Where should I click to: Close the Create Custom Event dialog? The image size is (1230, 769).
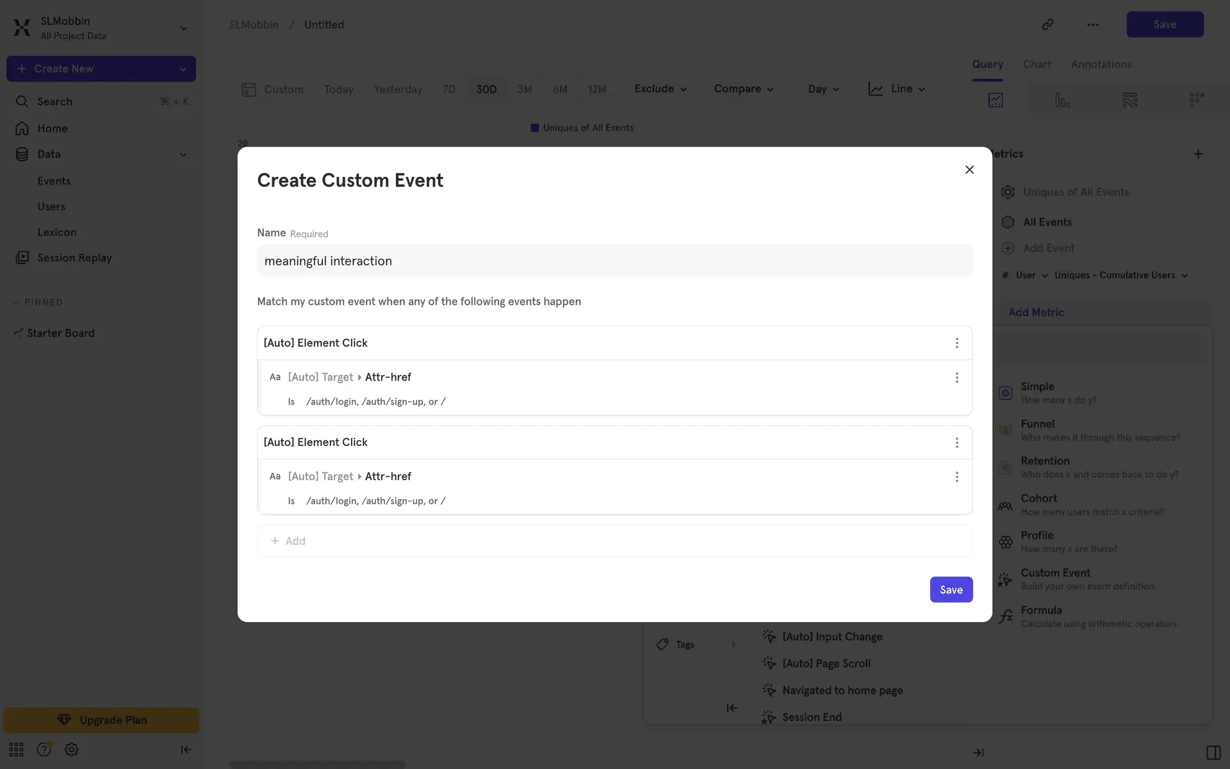(x=969, y=170)
